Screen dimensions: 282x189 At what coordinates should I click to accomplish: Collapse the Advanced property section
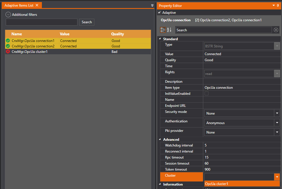pos(160,140)
